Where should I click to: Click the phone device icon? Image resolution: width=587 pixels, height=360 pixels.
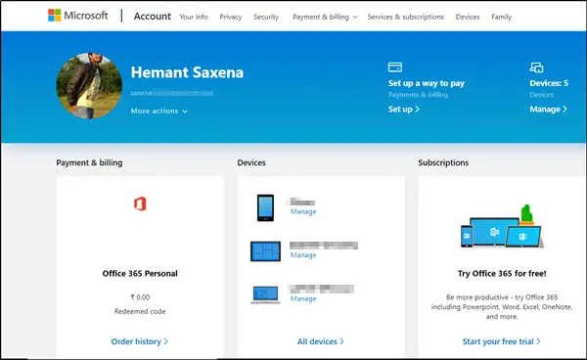(x=265, y=207)
